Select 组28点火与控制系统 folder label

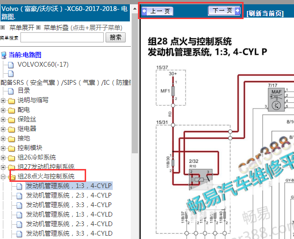[46, 176]
